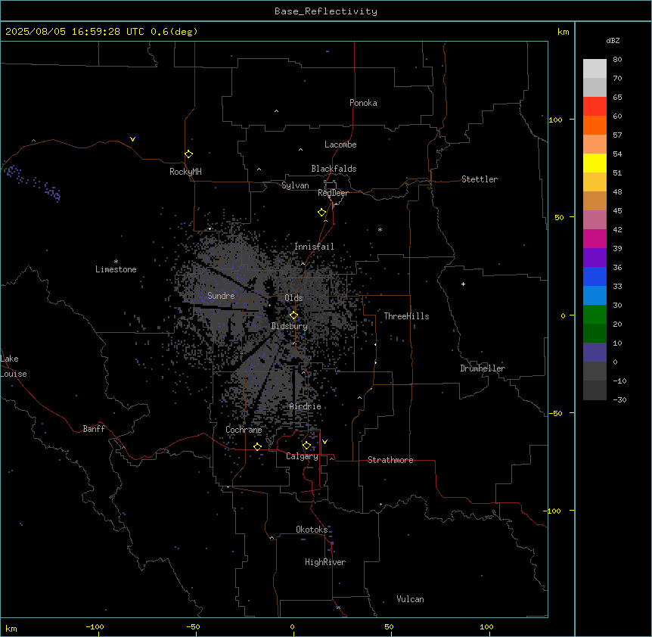
Task: Click the yellow diamond marker south of RedDeer
Action: click(321, 213)
